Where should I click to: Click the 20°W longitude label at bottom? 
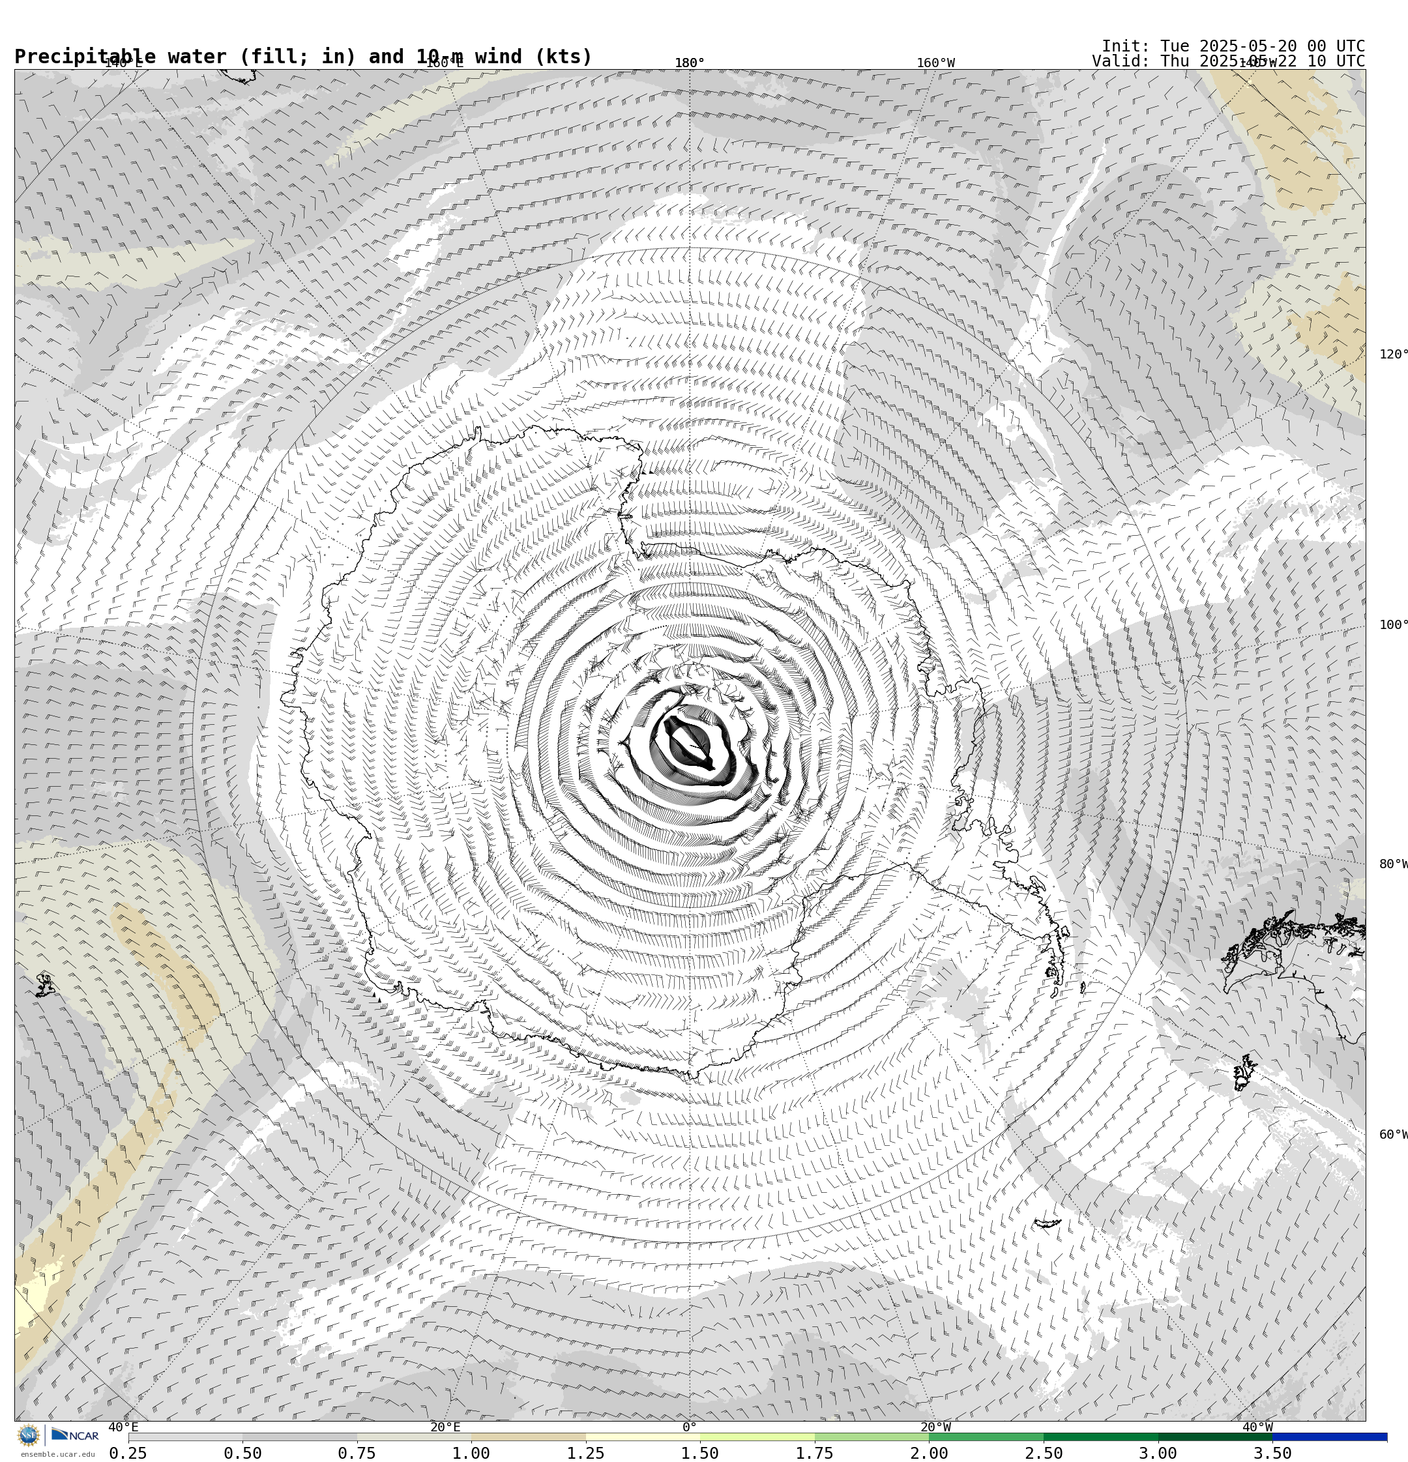(935, 1427)
